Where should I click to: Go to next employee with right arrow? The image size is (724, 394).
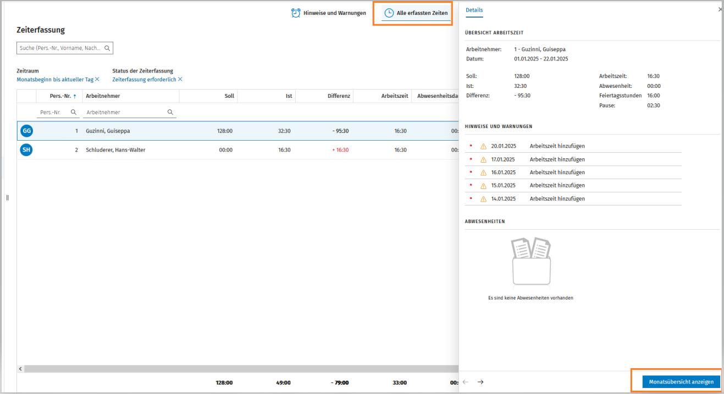480,382
